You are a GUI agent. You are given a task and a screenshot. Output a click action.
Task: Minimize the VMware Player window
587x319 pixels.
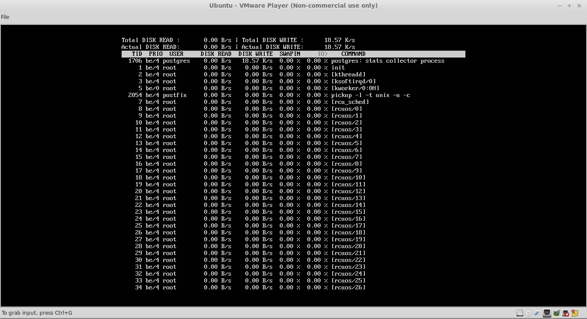tap(559, 6)
